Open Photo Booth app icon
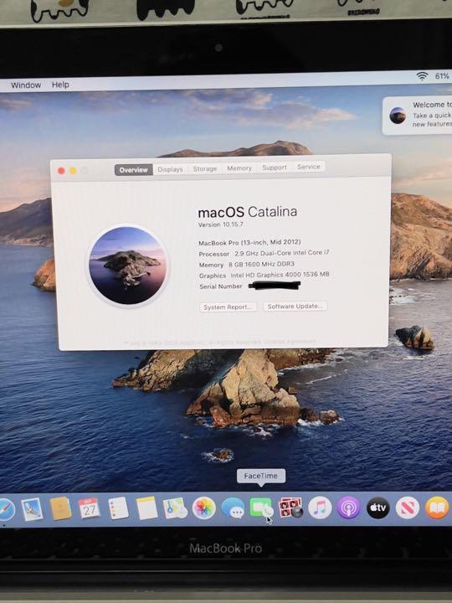The height and width of the screenshot is (603, 452). click(x=291, y=508)
